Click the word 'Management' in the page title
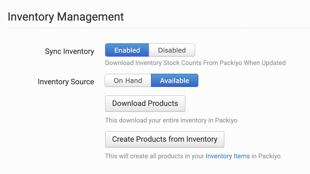The image size is (310, 174). click(90, 17)
